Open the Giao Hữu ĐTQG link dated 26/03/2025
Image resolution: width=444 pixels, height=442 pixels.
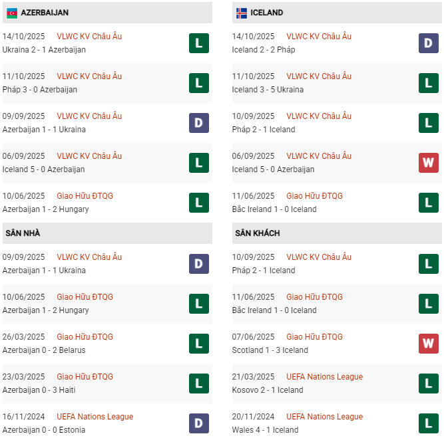pyautogui.click(x=85, y=337)
